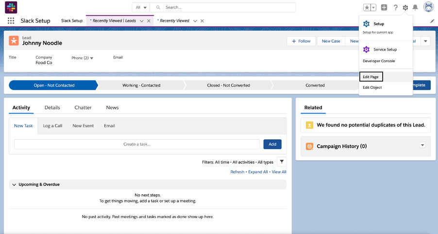Viewport: 438px width, 234px height.
Task: Switch to the Slack Setup navigation tab
Action: [72, 21]
